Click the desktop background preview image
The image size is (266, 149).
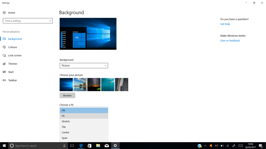88,34
